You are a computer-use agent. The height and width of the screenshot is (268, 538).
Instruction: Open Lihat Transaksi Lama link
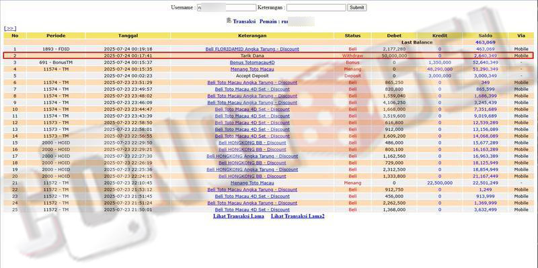click(239, 216)
